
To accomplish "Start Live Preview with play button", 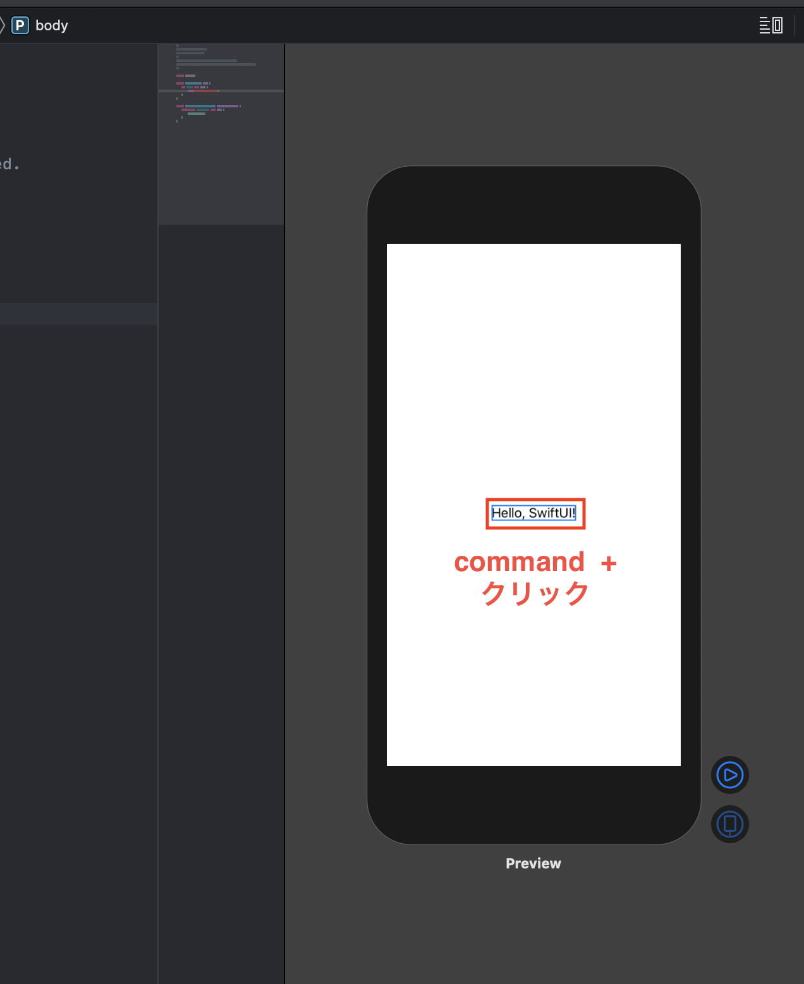I will tap(729, 774).
